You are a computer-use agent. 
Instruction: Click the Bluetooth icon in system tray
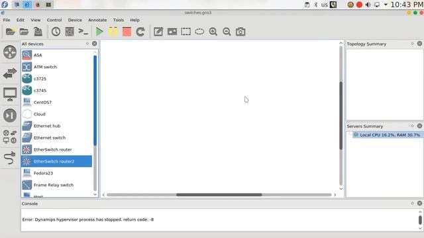coord(315,5)
